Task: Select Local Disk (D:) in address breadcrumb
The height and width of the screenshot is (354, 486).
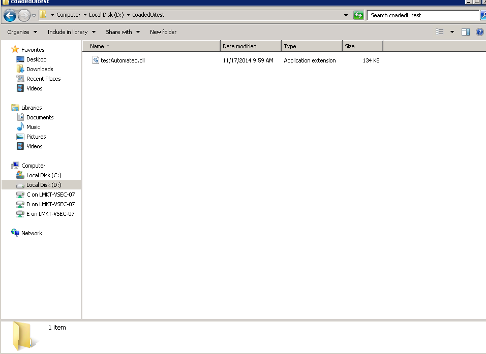Action: click(106, 15)
